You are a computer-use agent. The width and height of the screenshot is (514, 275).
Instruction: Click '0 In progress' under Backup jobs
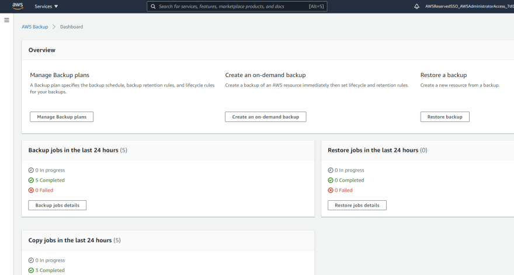coord(50,170)
